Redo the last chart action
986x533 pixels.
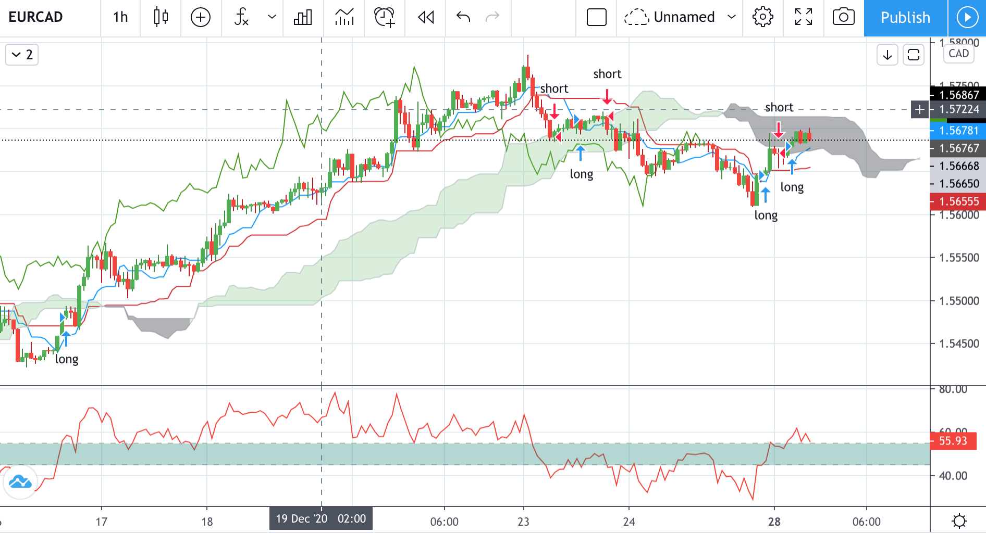click(x=492, y=17)
